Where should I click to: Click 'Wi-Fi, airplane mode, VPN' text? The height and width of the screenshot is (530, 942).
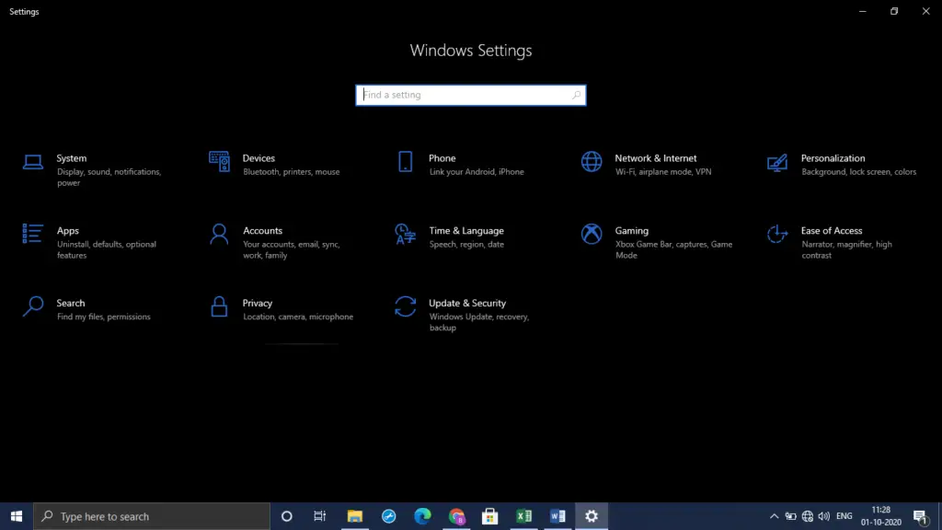(663, 172)
